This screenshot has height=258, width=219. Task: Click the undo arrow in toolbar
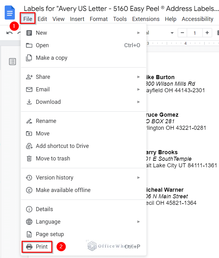[x=10, y=33]
